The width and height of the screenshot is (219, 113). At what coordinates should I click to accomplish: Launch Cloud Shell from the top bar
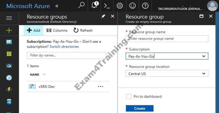[107, 6]
